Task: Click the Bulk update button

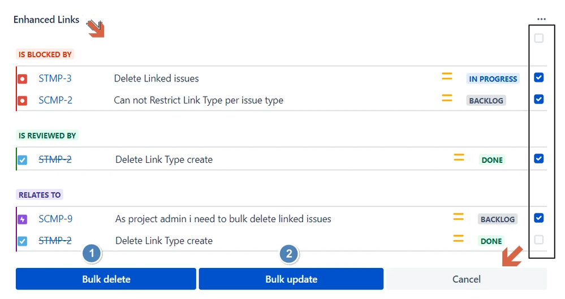Action: tap(291, 279)
